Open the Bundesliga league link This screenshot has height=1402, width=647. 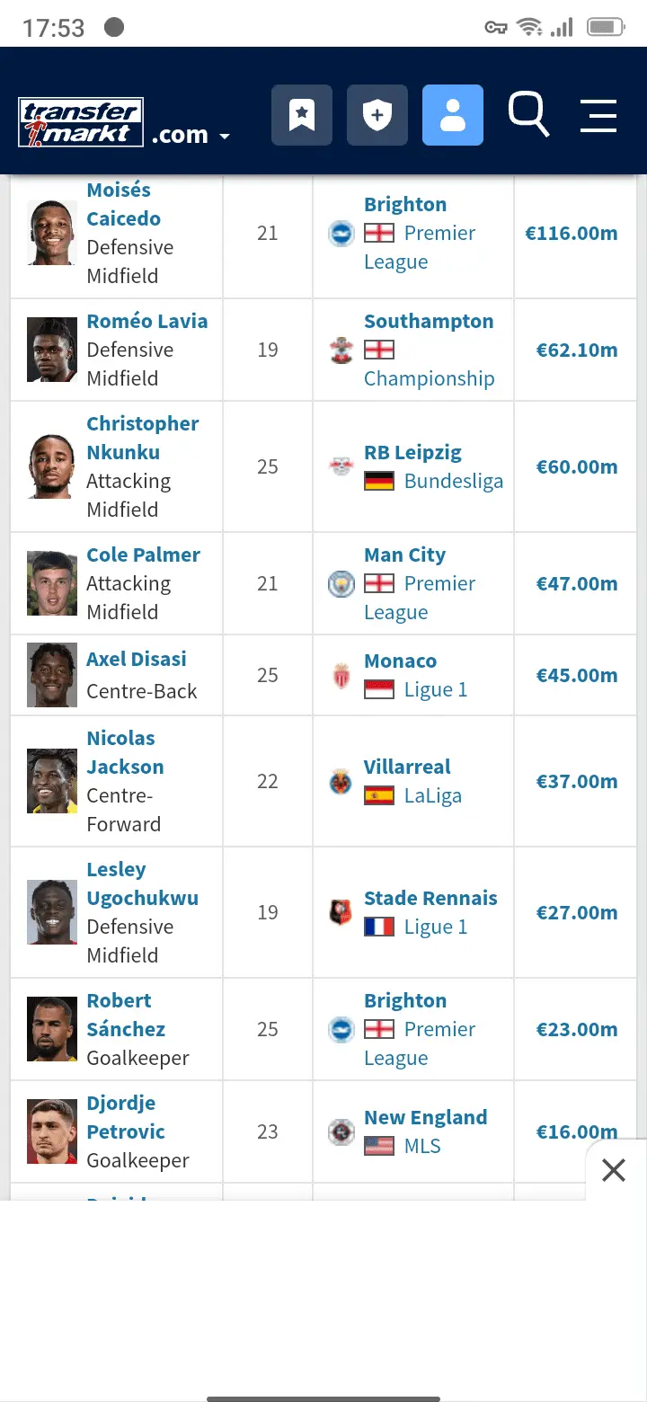pyautogui.click(x=453, y=481)
